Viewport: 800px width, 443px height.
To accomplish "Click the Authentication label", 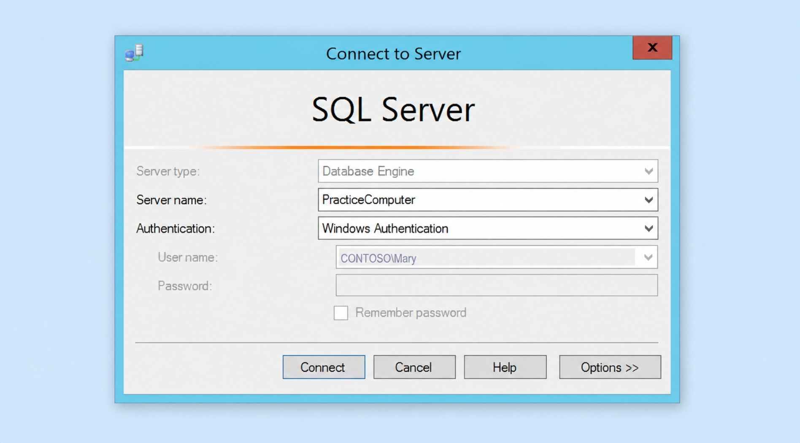I will [x=176, y=229].
